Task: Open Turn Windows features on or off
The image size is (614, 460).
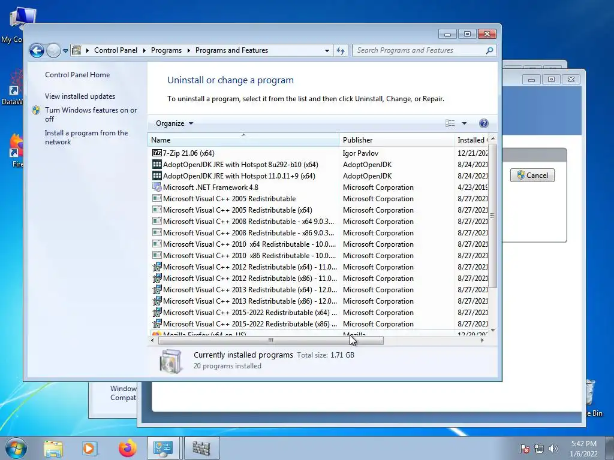Action: click(91, 114)
